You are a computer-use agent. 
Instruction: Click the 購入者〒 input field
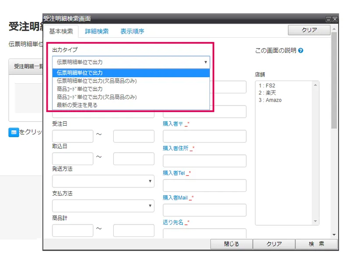point(204,136)
